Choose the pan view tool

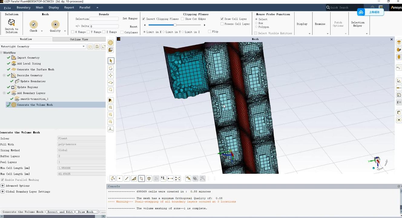pyautogui.click(x=111, y=75)
